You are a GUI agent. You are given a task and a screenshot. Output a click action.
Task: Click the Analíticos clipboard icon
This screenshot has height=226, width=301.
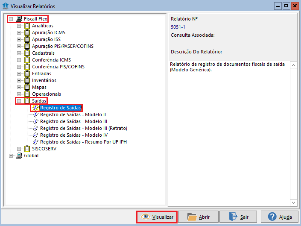tap(27, 26)
